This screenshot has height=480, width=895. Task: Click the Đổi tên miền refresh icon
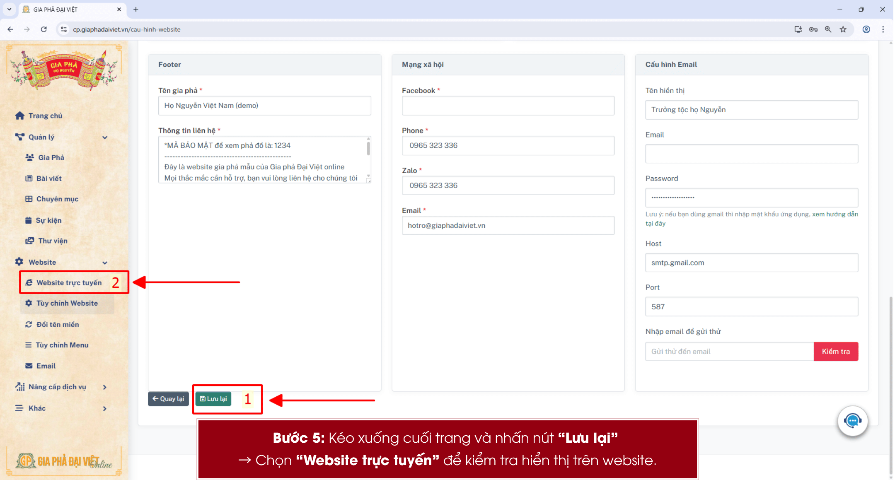coord(29,325)
